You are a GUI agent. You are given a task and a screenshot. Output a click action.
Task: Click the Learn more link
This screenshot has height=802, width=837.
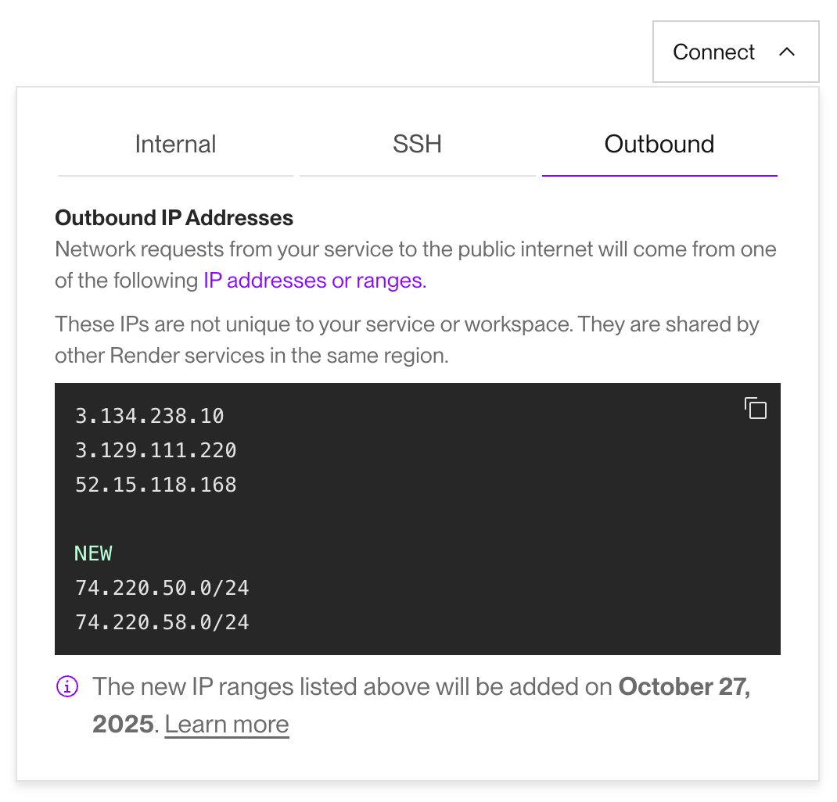click(x=226, y=724)
